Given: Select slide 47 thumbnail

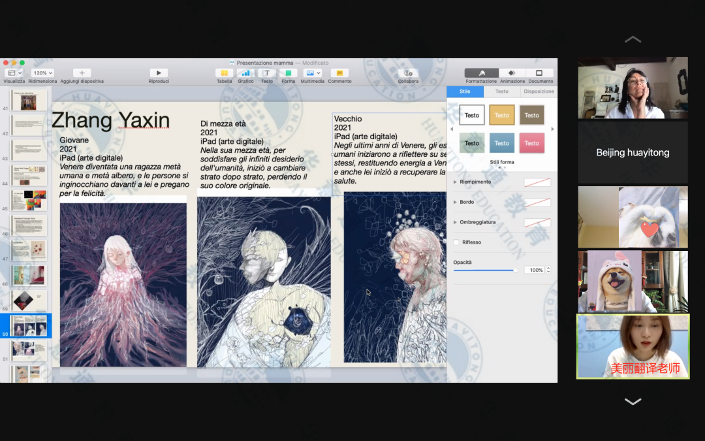Looking at the screenshot, I should [29, 251].
